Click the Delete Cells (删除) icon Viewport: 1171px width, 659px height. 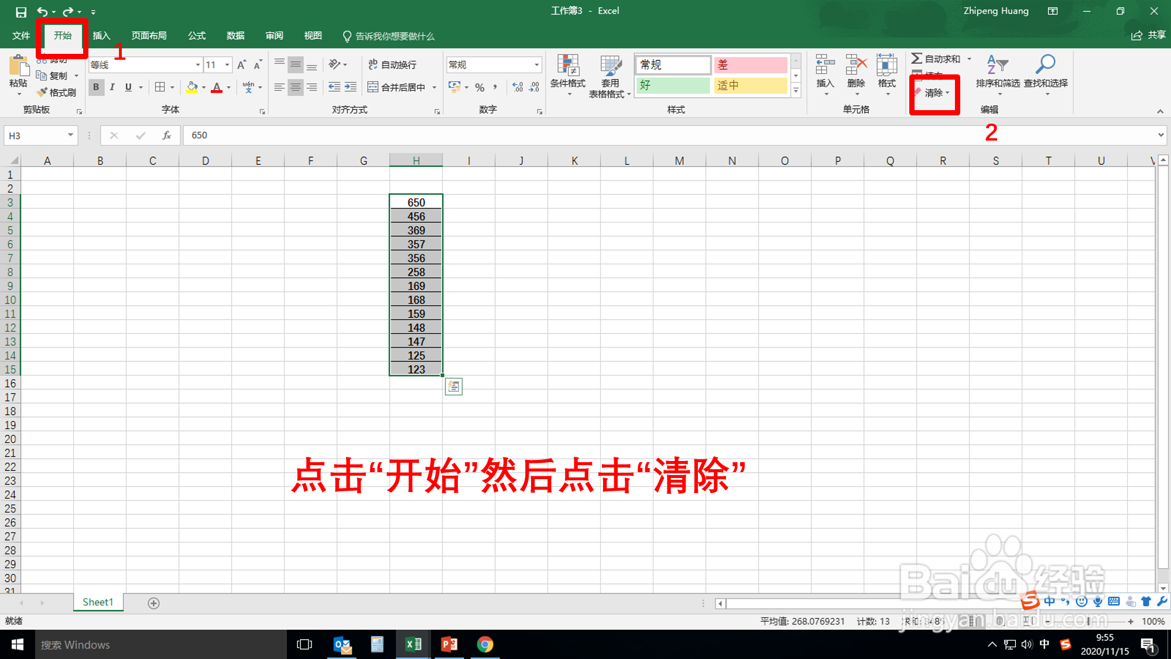855,67
